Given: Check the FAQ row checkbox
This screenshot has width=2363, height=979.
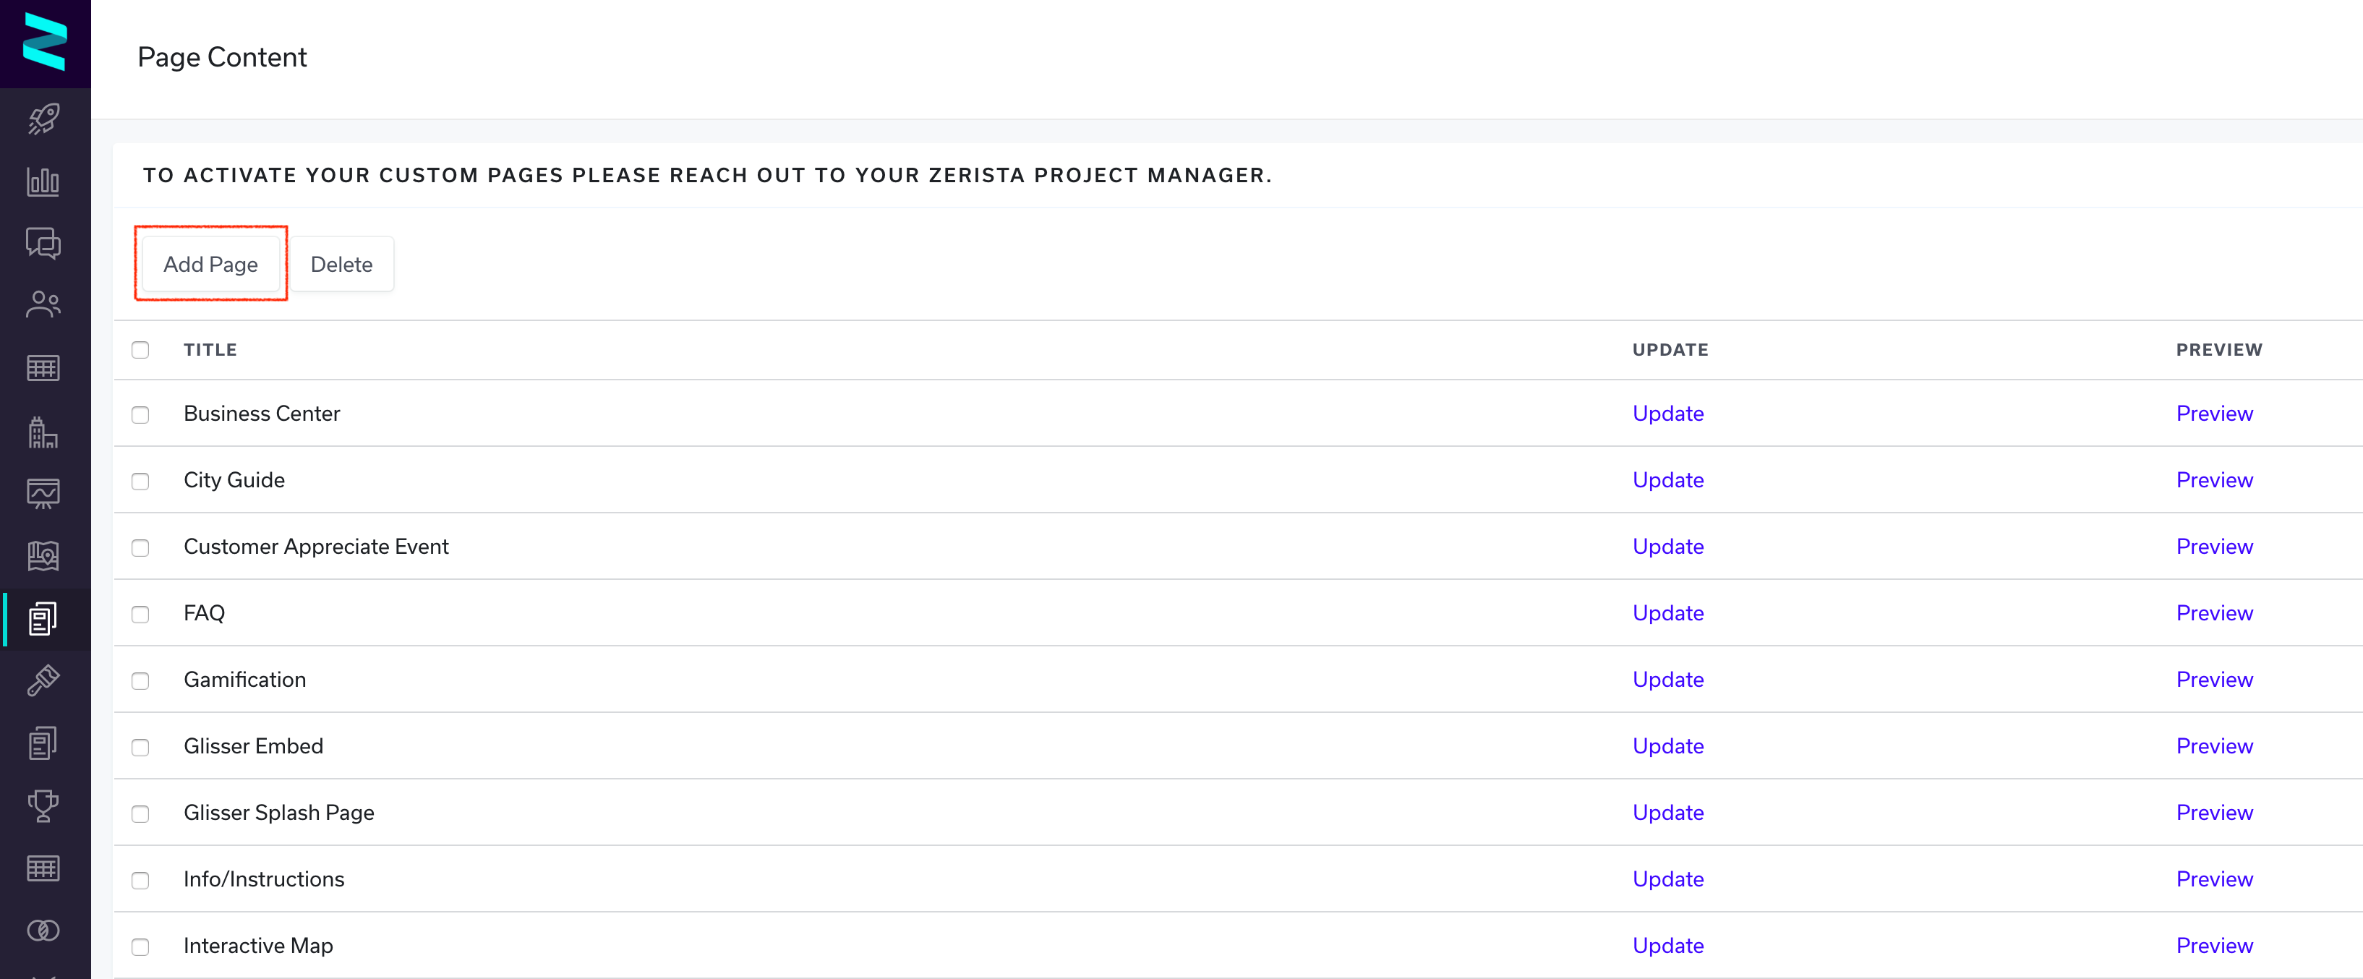Looking at the screenshot, I should [x=140, y=614].
